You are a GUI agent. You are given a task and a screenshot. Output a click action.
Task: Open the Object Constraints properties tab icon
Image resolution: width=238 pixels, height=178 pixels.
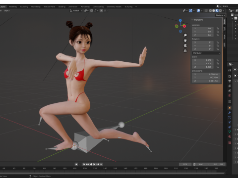(x=230, y=127)
